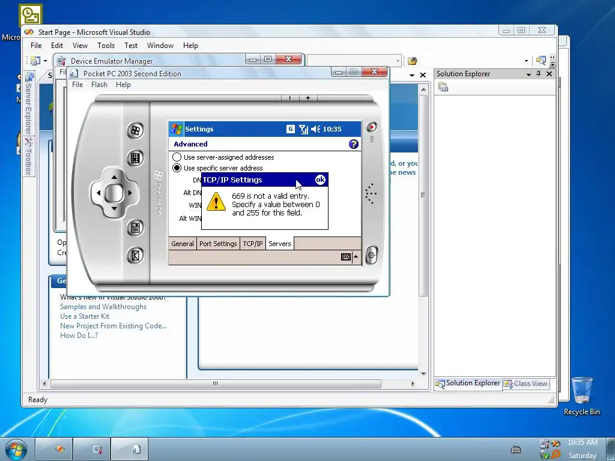This screenshot has height=461, width=615.
Task: Open the input method selector arrow
Action: (356, 257)
